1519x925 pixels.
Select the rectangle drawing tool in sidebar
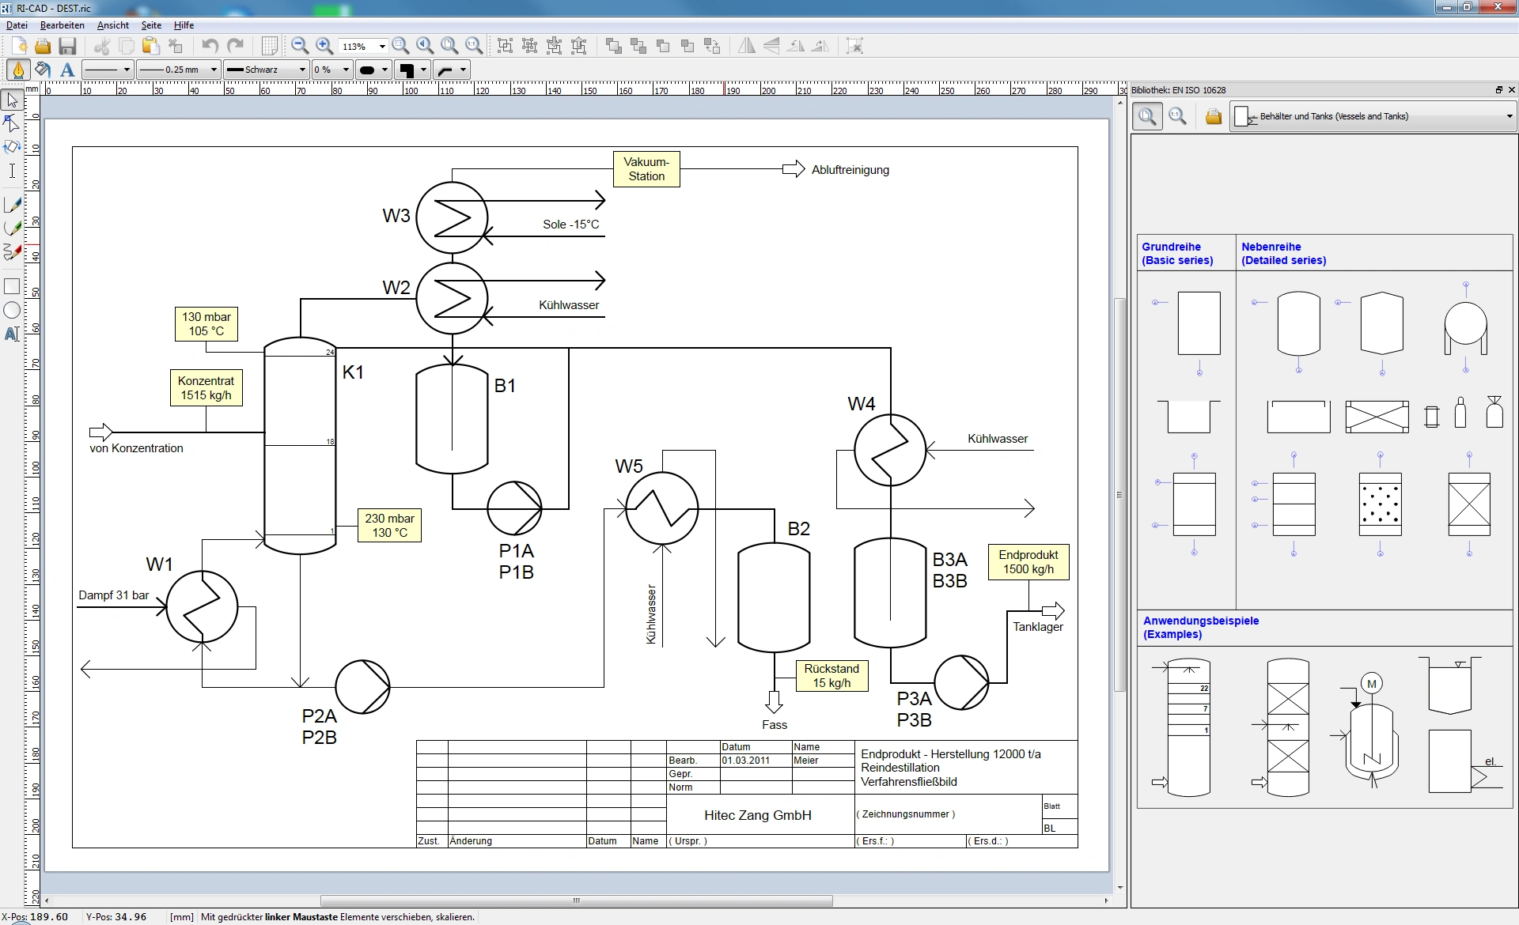12,286
